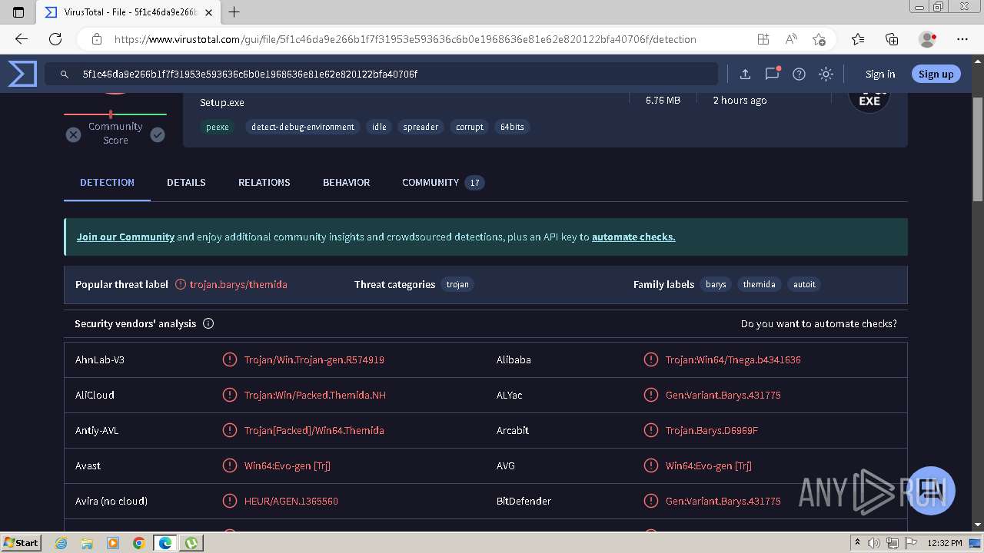Click the themida family label
The height and width of the screenshot is (553, 984).
coord(759,284)
